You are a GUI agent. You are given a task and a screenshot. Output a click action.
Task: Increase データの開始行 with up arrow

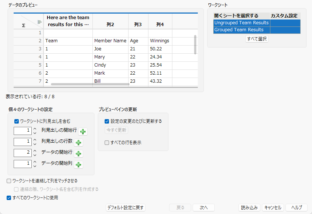coord(35,151)
